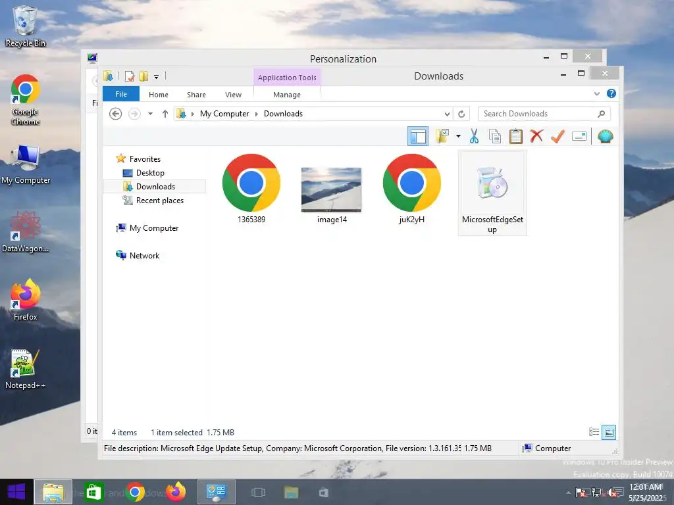674x505 pixels.
Task: Open the Recycle Bin desktop icon
Action: (x=25, y=26)
